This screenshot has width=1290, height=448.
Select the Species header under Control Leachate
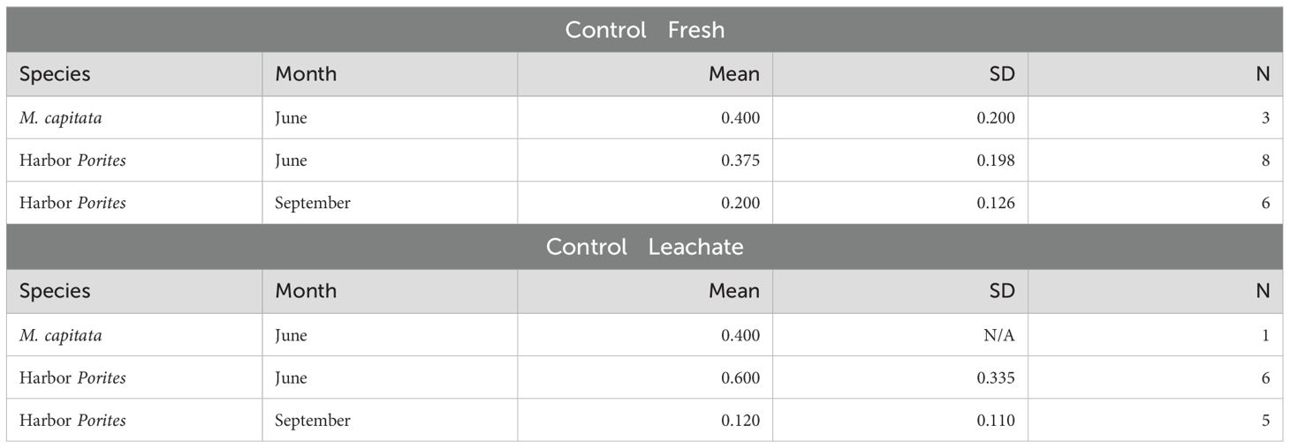[x=134, y=291]
